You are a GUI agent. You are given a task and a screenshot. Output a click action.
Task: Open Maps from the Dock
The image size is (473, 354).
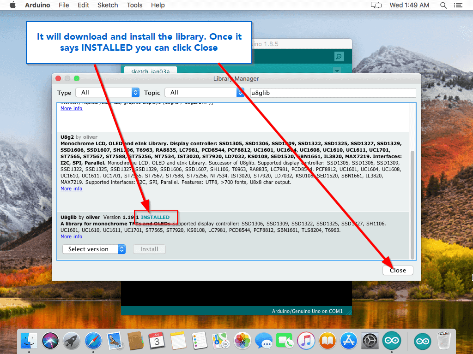pos(220,341)
